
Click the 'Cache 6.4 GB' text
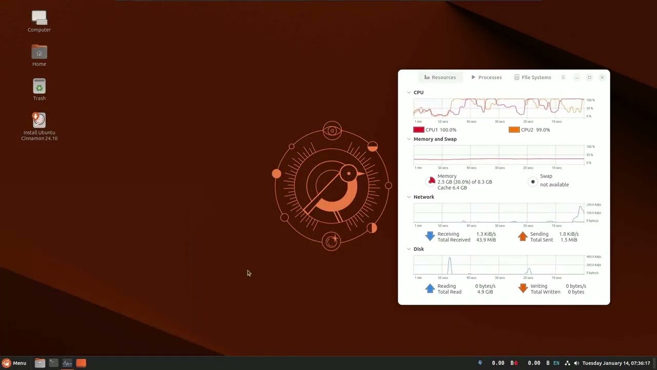click(452, 188)
